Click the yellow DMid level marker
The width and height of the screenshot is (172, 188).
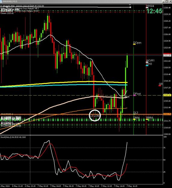(x=134, y=119)
